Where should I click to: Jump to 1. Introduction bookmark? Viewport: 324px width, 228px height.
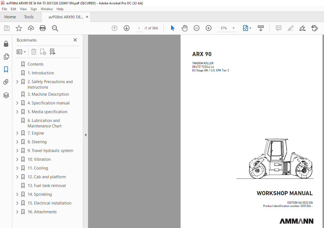pos(41,73)
